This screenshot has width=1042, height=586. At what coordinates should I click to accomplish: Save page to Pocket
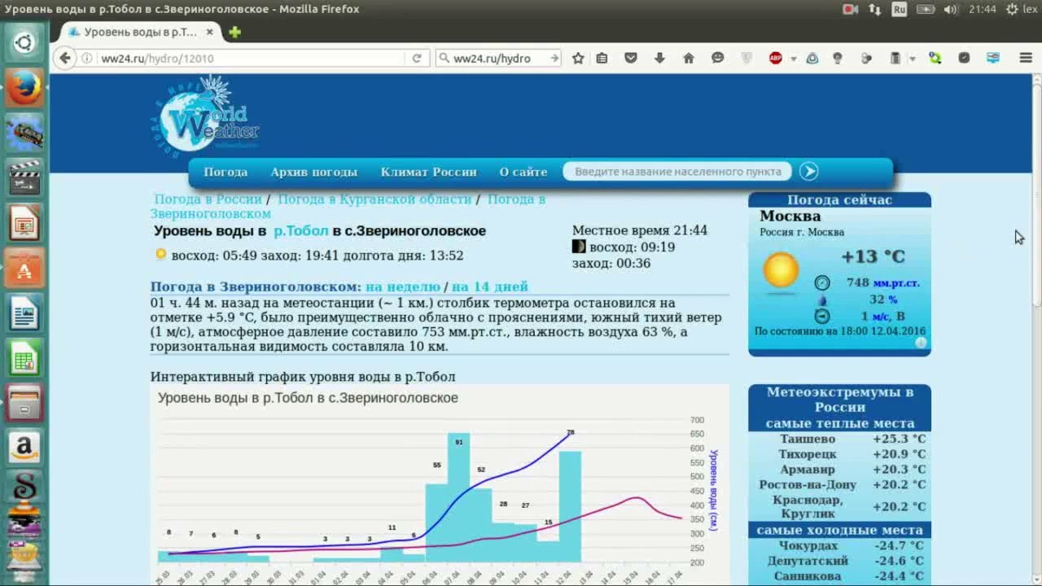tap(631, 59)
